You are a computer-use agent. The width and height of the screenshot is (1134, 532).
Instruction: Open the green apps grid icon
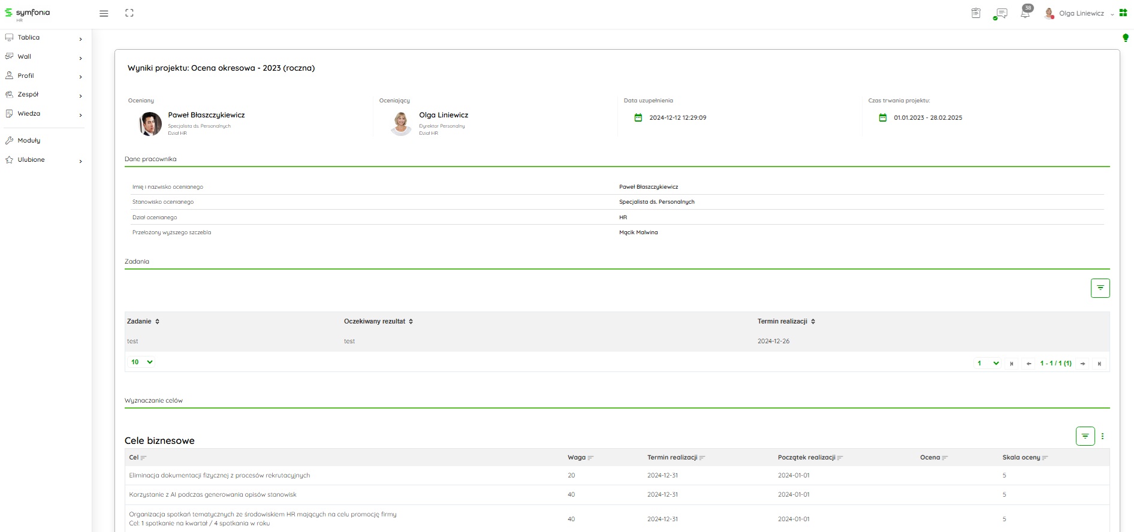click(1123, 13)
